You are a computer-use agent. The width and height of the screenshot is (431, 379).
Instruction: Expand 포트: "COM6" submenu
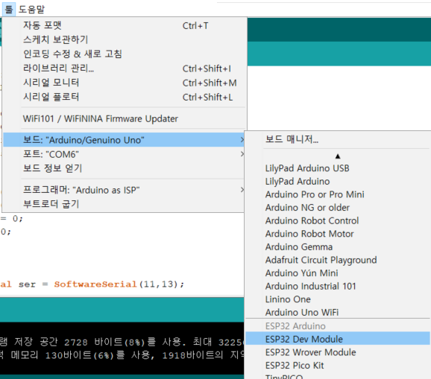124,154
